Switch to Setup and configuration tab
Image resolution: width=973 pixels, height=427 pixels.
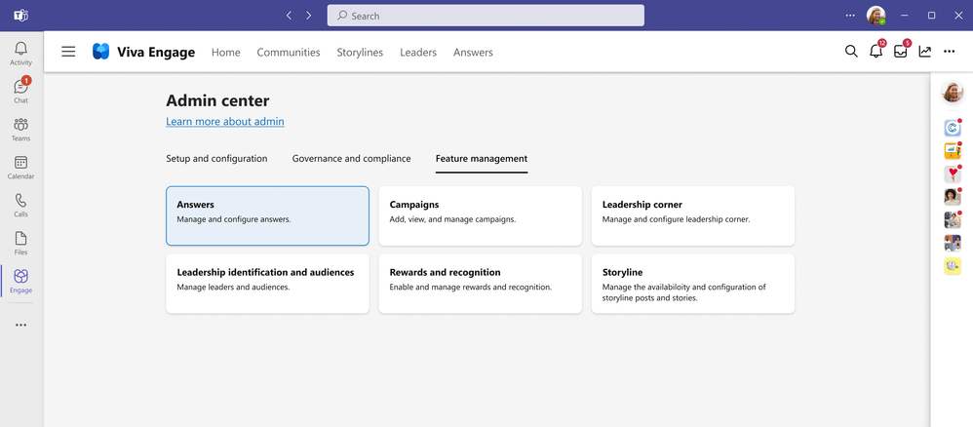pos(216,158)
